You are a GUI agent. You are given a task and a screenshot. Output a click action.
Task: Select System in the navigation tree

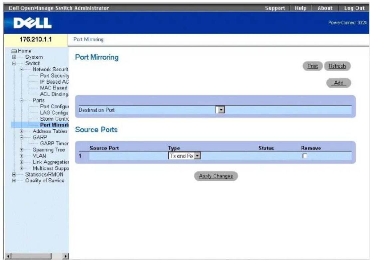(x=34, y=57)
